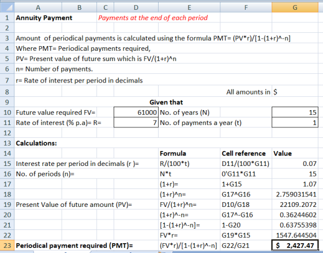Click 'No. of years (N)' label

185,112
